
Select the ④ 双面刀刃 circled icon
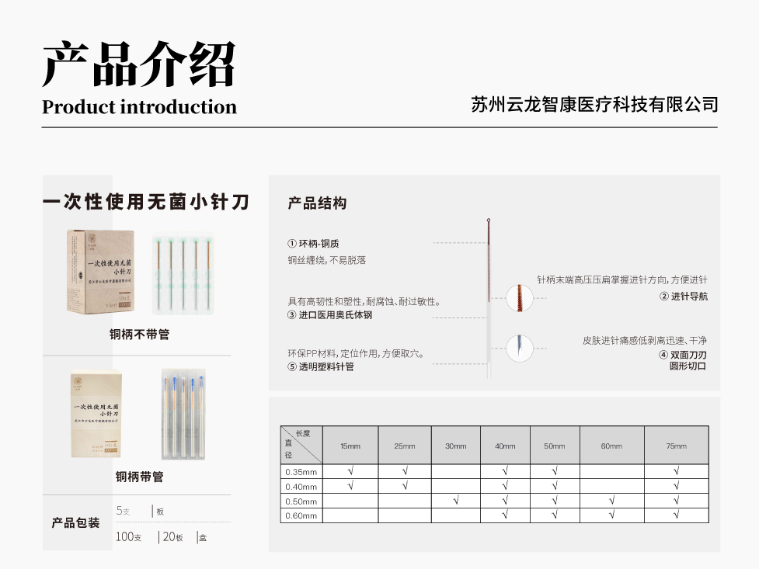[664, 354]
